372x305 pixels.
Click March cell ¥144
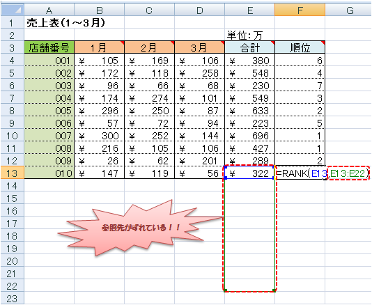point(199,136)
